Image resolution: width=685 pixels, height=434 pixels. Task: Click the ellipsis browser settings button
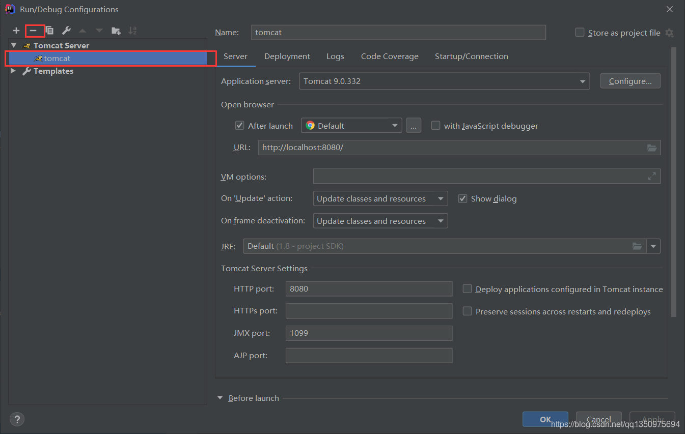coord(414,126)
